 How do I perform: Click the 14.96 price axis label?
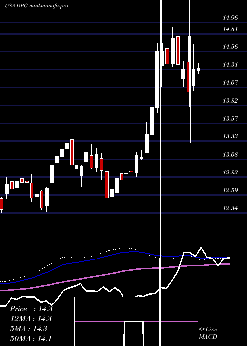(x=230, y=18)
